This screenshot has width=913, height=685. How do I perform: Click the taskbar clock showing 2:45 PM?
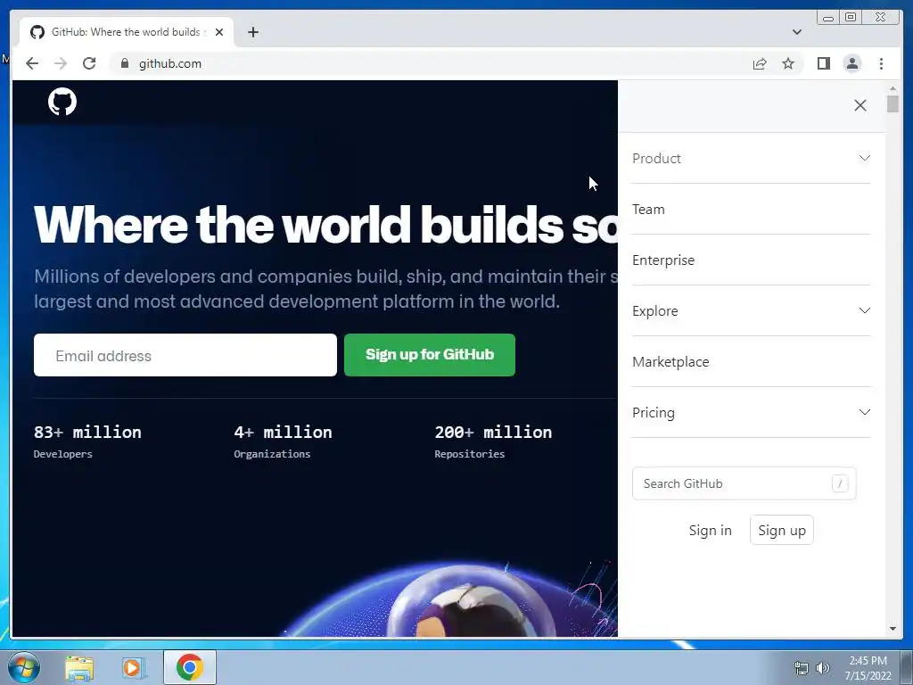pyautogui.click(x=868, y=667)
